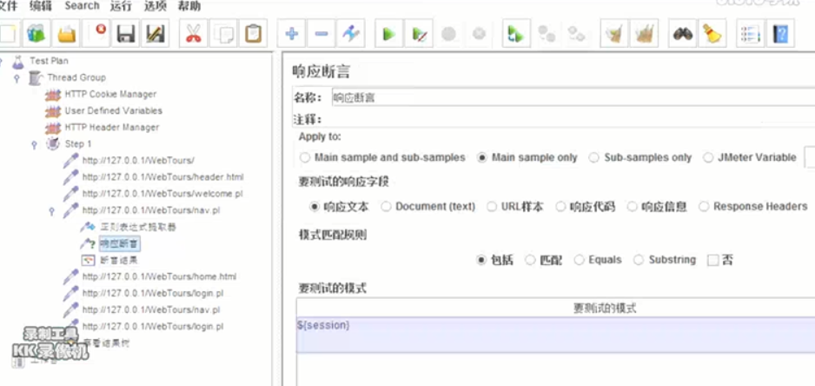
Task: Choose URL样本 response field
Action: [514, 207]
